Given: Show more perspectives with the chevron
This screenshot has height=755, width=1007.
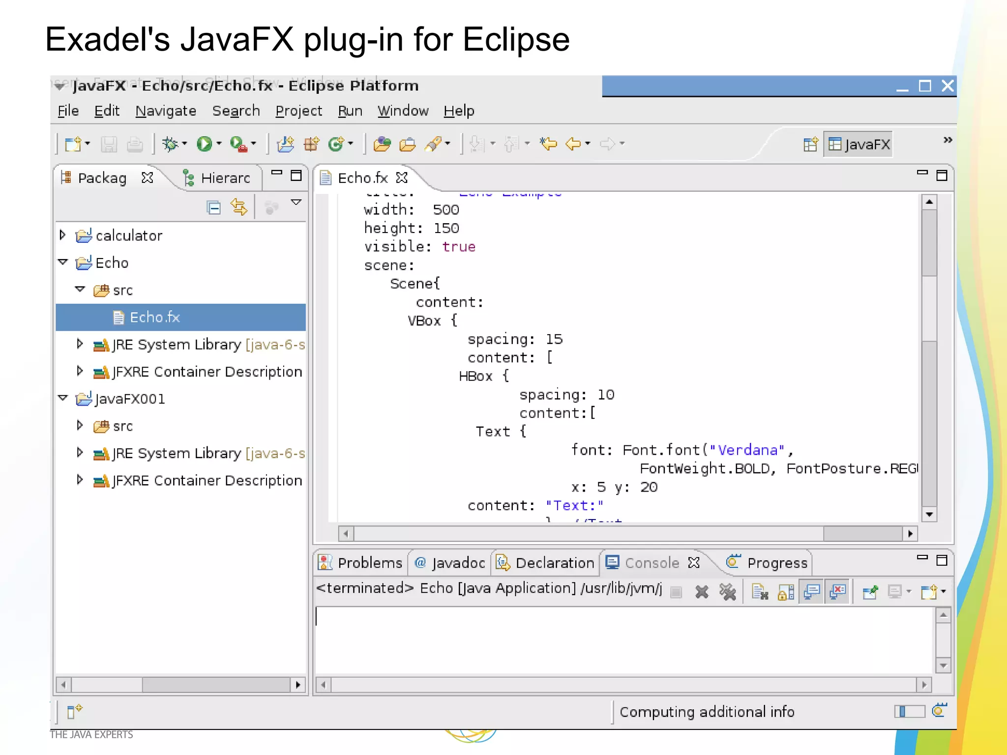Looking at the screenshot, I should [948, 140].
